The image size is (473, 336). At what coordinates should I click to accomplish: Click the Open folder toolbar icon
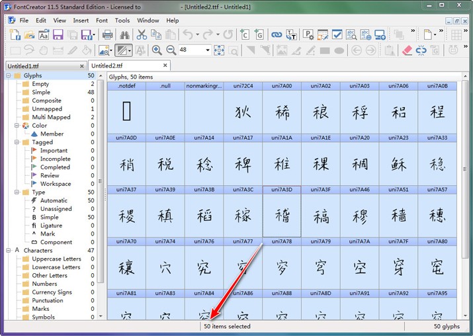(29, 34)
